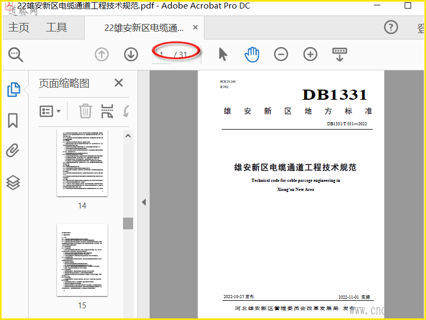Screen dimensions: 426x320
Task: Select the arrow selection tool
Action: (x=223, y=54)
